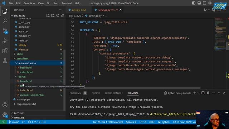Open the Help menu

(78, 3)
